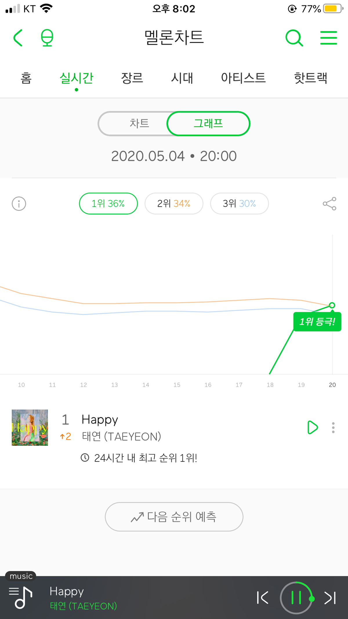Image resolution: width=348 pixels, height=619 pixels.
Task: Select the 그래프 view toggle
Action: (208, 124)
